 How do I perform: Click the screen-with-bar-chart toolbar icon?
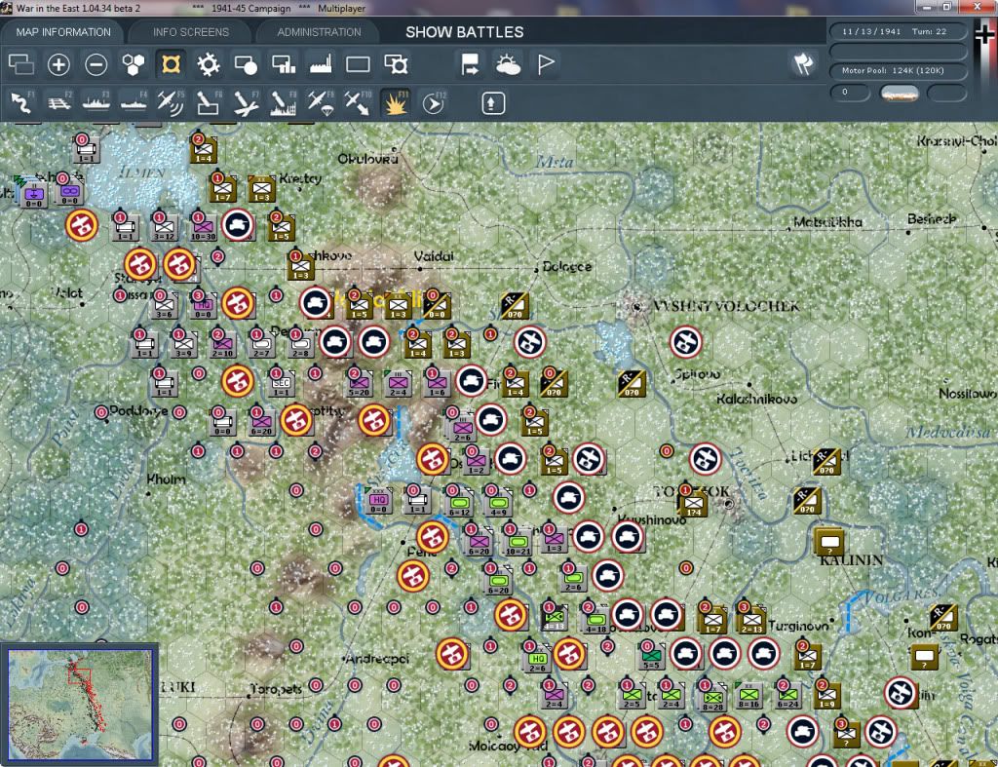tap(284, 64)
